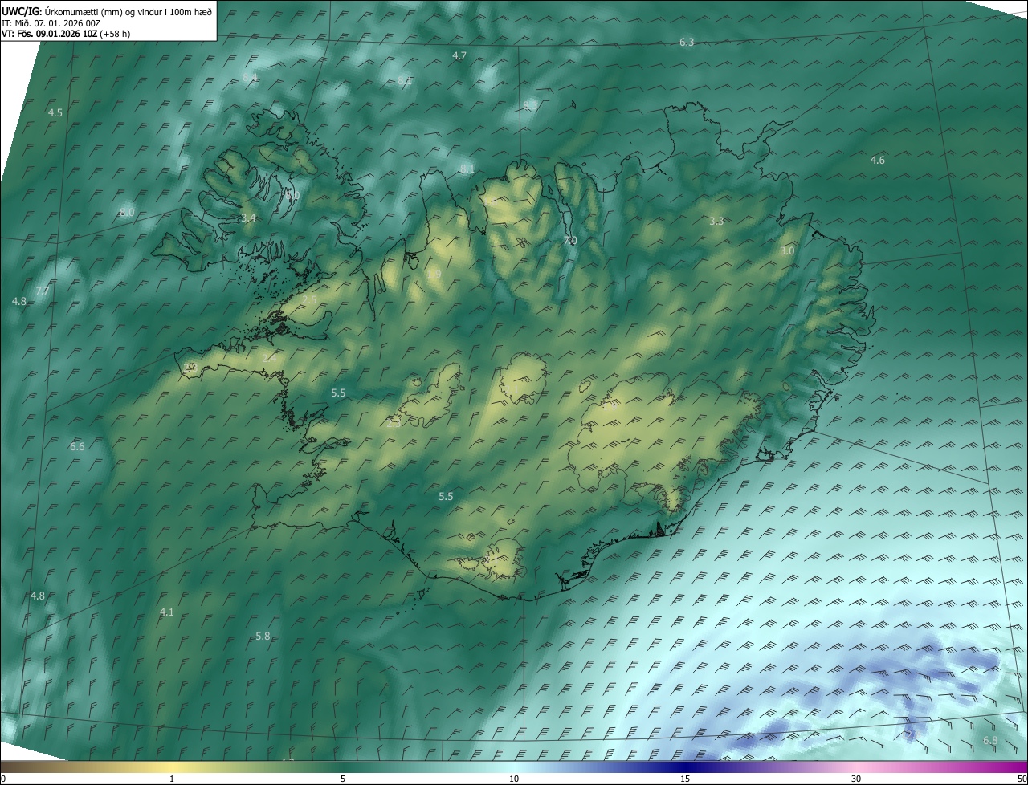Viewport: 1028px width, 785px height.
Task: Click the '5.8' value label on the map
Action: pos(263,636)
